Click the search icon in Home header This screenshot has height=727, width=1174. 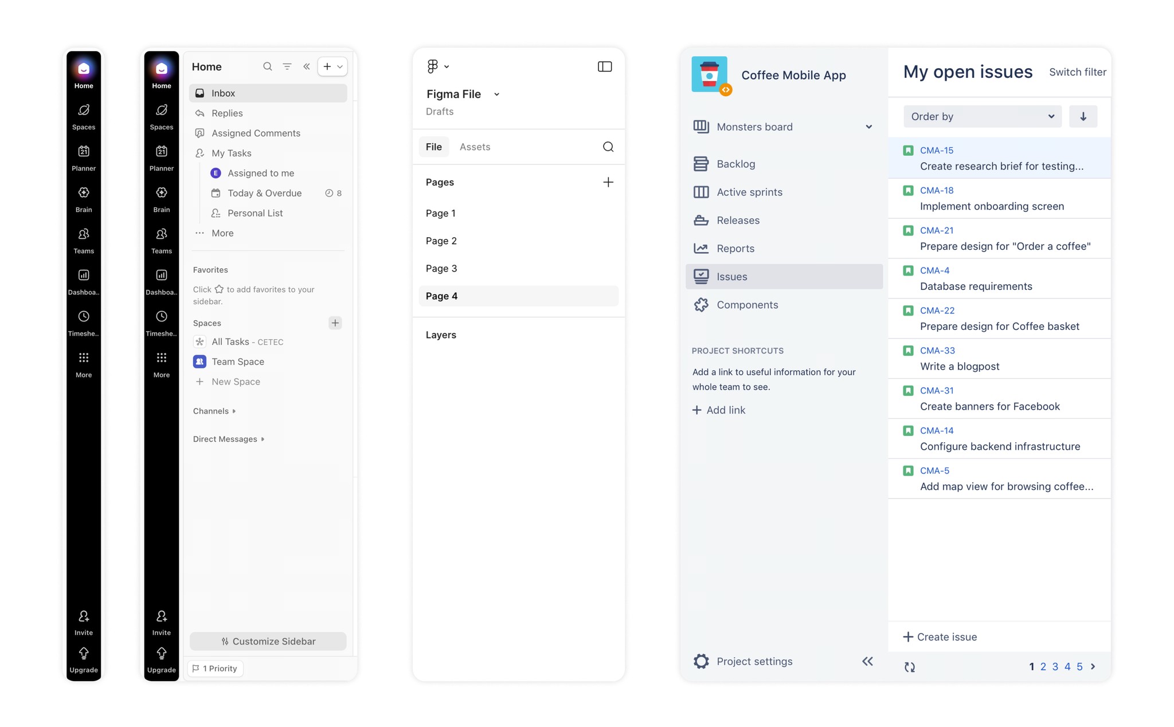pyautogui.click(x=267, y=66)
